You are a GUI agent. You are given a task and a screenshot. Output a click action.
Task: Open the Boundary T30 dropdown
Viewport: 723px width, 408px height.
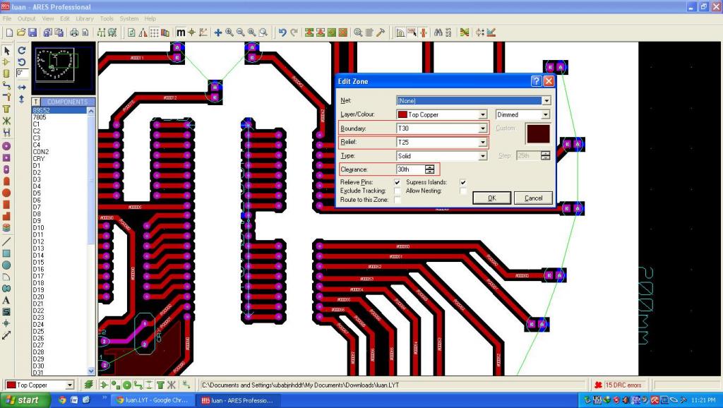click(x=482, y=128)
